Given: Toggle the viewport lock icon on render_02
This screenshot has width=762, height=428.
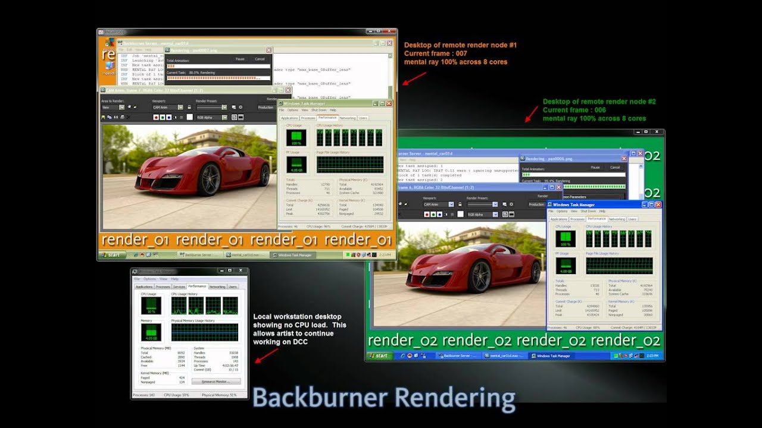Looking at the screenshot, I should click(460, 204).
